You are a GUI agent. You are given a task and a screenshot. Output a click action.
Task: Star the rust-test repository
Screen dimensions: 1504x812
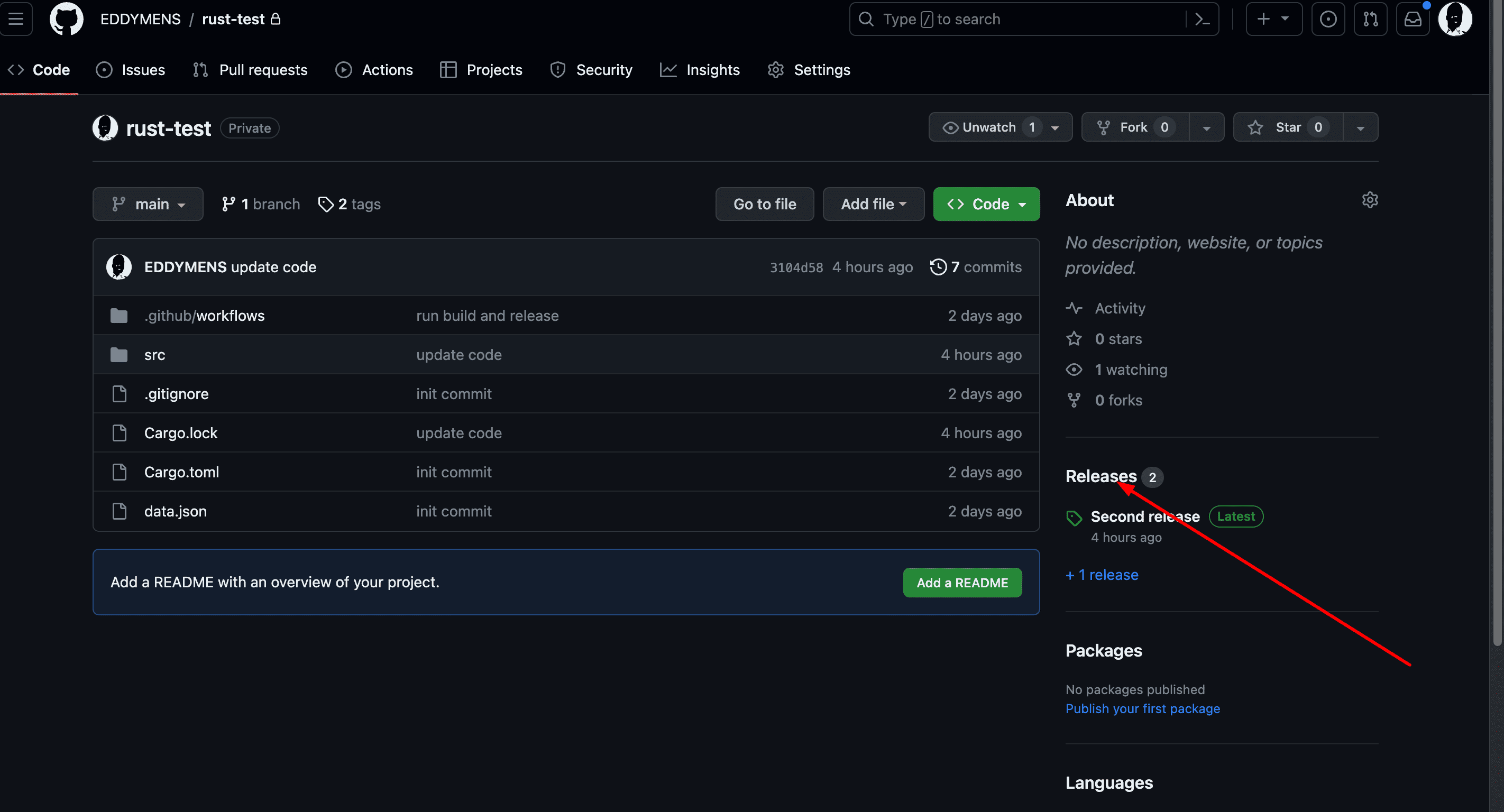(x=1288, y=127)
